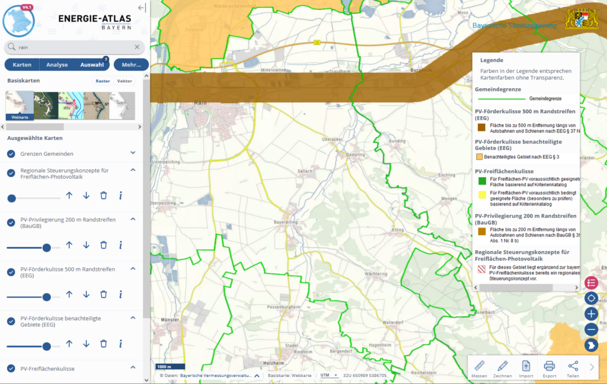The image size is (607, 384).
Task: Move PV-Förderkulisse 500 m layer down
Action: click(x=87, y=295)
